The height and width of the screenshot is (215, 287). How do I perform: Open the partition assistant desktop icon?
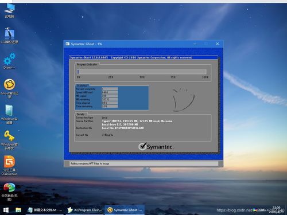tap(9, 191)
